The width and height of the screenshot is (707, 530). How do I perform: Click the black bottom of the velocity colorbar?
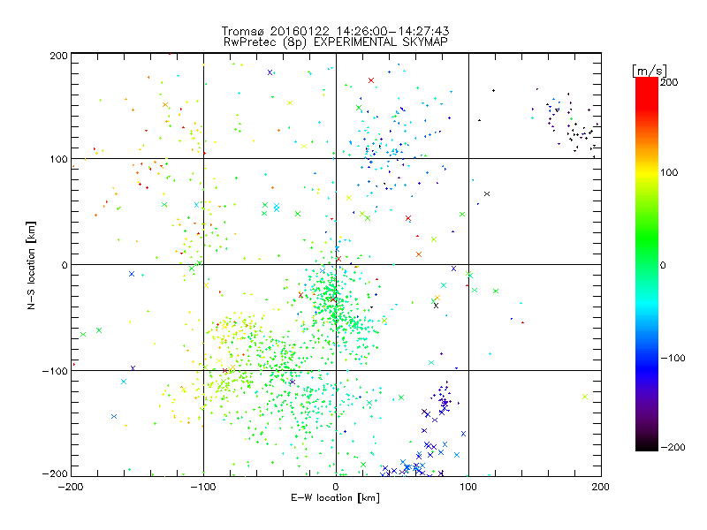click(647, 444)
